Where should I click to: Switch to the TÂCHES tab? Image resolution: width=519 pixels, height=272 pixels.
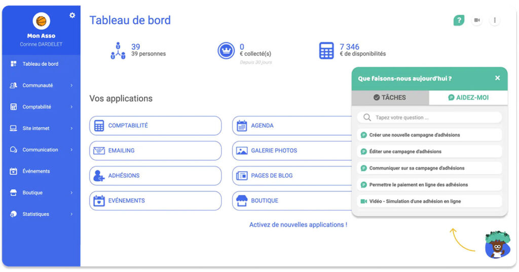coord(390,97)
